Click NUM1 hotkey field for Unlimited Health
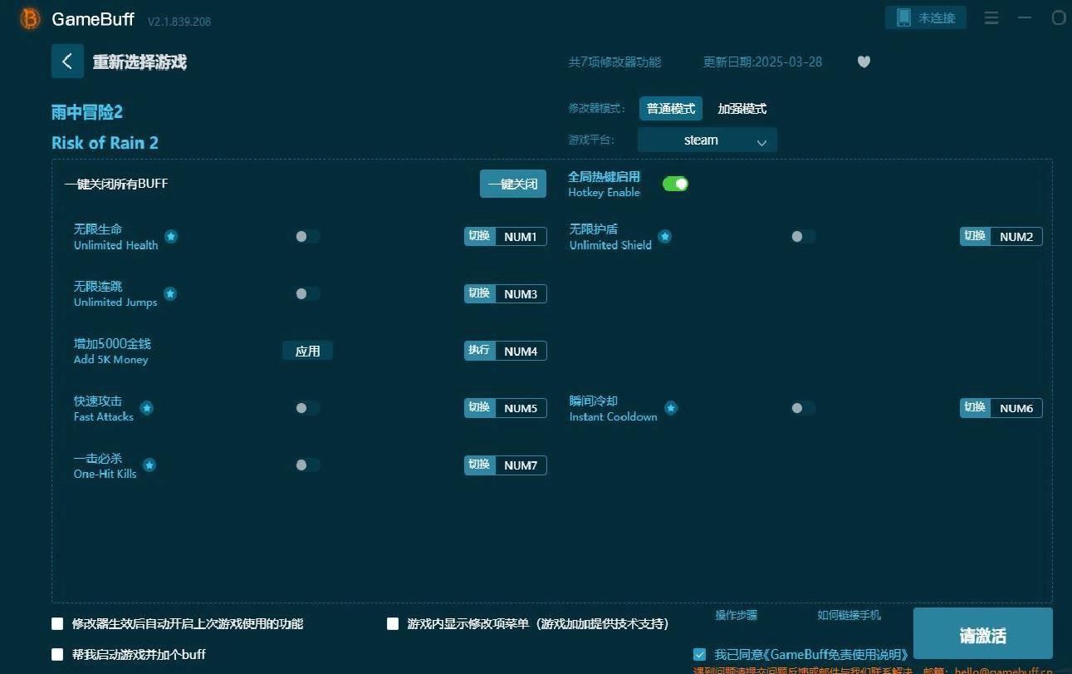Image resolution: width=1072 pixels, height=674 pixels. (521, 237)
